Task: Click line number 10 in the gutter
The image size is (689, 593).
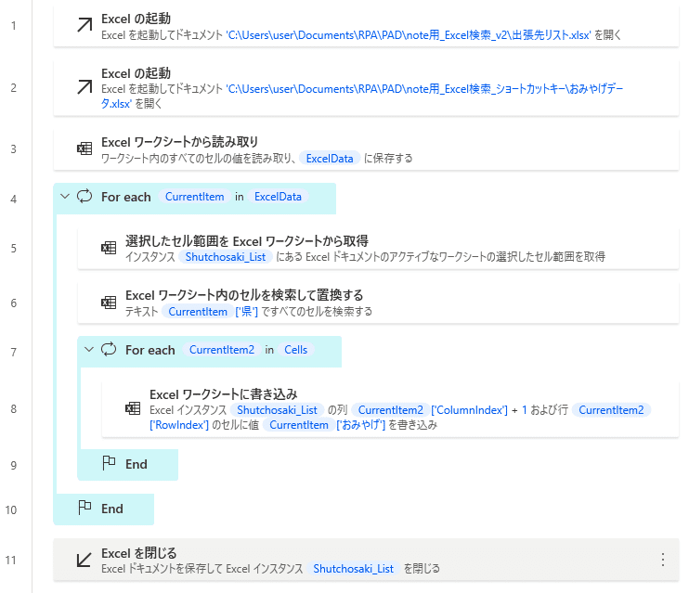Action: pos(11,509)
